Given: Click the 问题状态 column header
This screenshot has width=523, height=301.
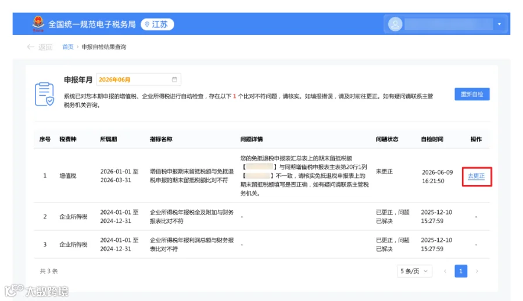Looking at the screenshot, I should (387, 139).
